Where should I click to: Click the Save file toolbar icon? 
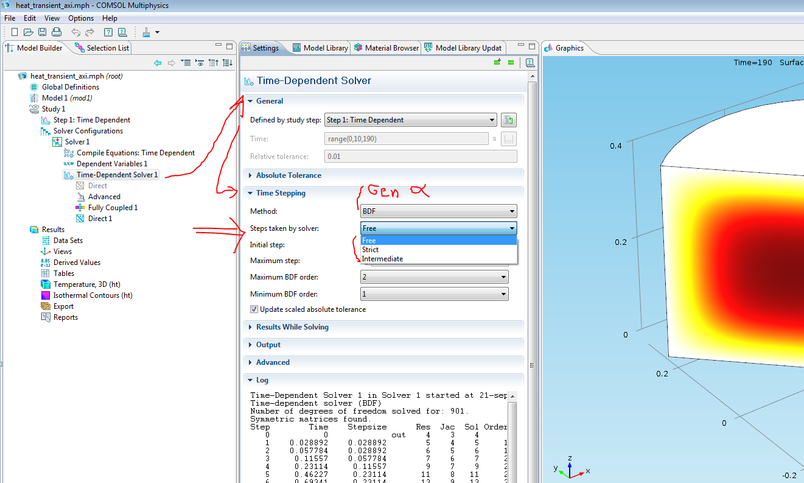pyautogui.click(x=42, y=32)
